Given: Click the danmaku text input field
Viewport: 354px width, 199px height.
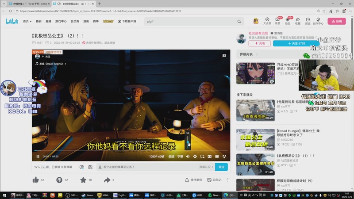Looking at the screenshot, I should [150, 167].
